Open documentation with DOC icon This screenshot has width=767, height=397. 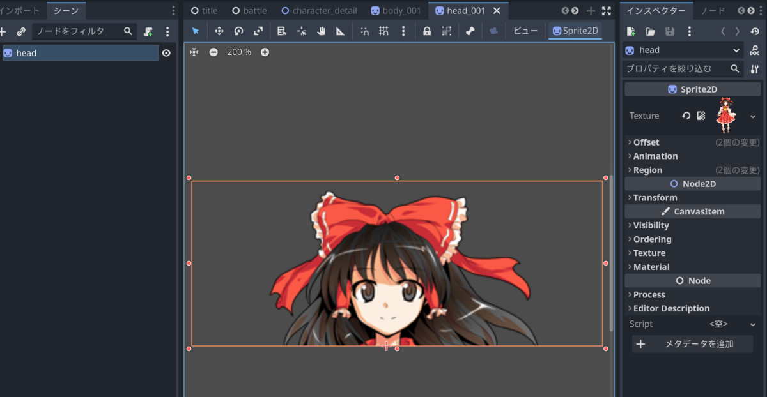[754, 50]
